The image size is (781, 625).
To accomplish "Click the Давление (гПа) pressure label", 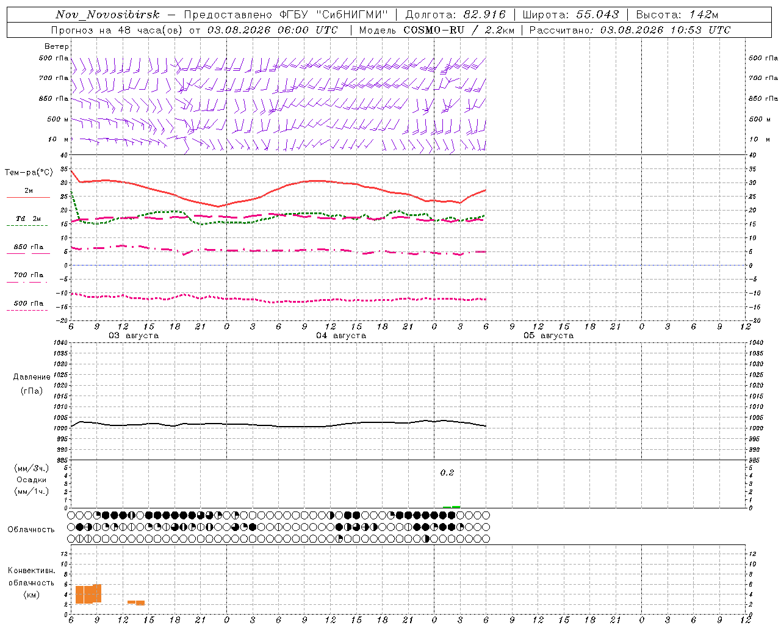I will coord(32,384).
